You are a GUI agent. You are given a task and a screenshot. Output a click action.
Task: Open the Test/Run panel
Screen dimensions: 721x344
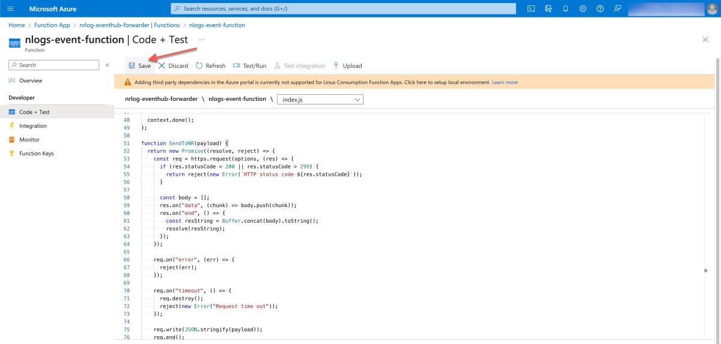[x=249, y=66]
